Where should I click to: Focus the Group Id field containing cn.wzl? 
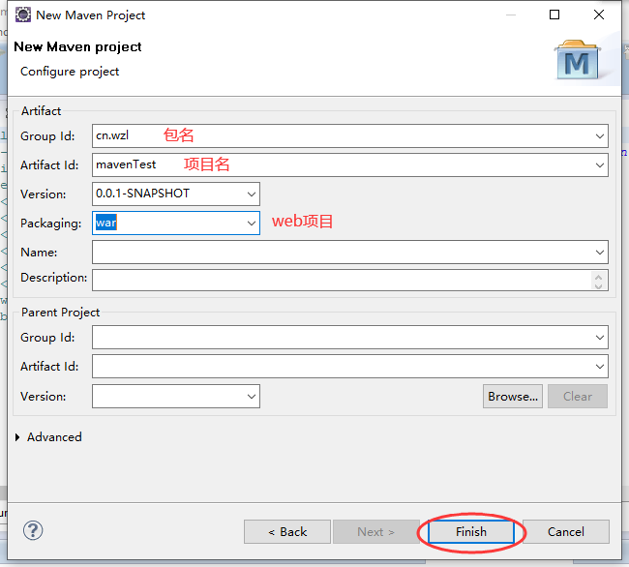349,135
